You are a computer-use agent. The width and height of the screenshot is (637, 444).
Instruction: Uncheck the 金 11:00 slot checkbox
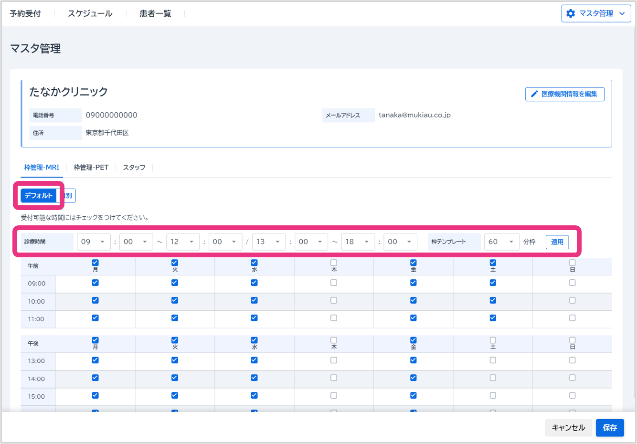[414, 318]
